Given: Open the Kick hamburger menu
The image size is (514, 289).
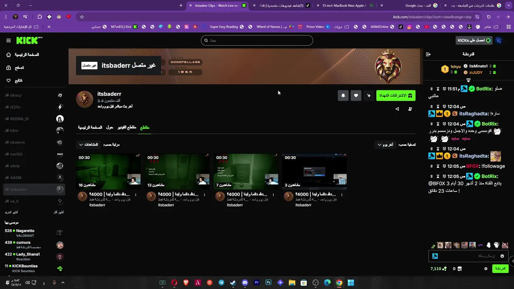Looking at the screenshot, I should pos(8,41).
